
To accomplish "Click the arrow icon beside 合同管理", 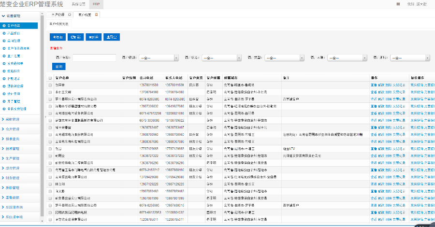I will (4, 41).
